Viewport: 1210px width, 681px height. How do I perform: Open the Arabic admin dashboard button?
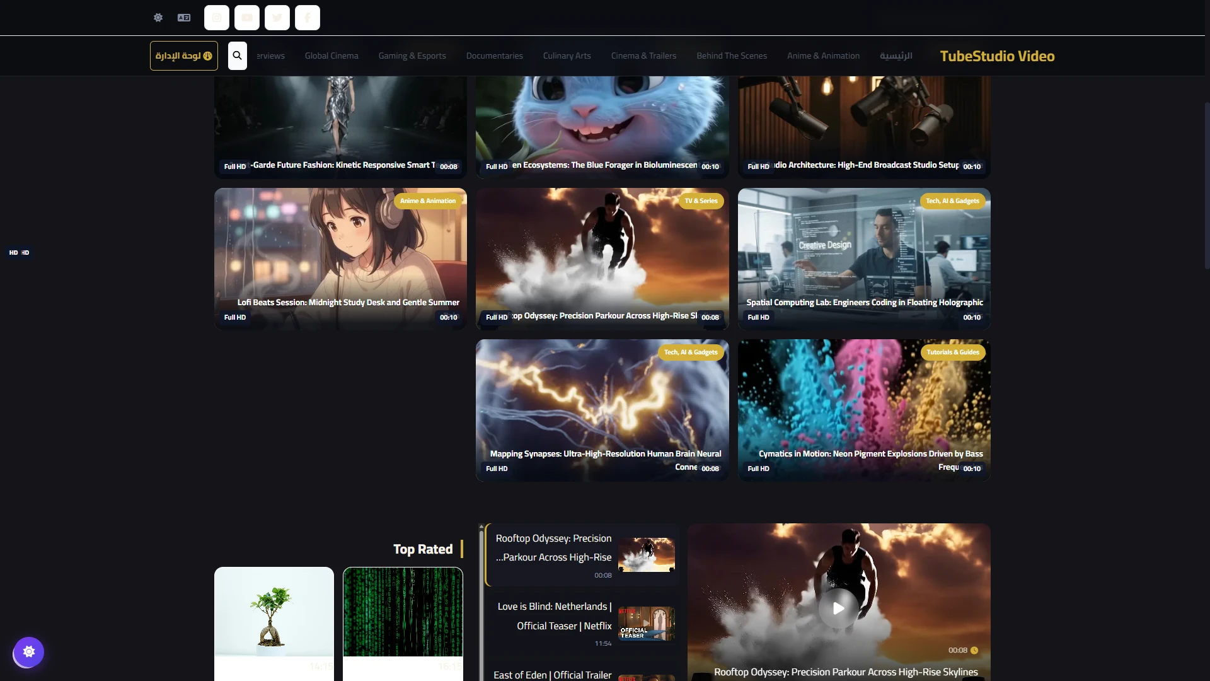(184, 55)
